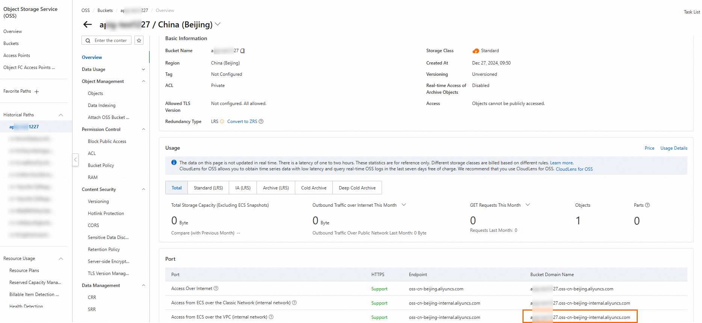Open Versioning settings
Screen dimensions: 702x323
(x=98, y=201)
